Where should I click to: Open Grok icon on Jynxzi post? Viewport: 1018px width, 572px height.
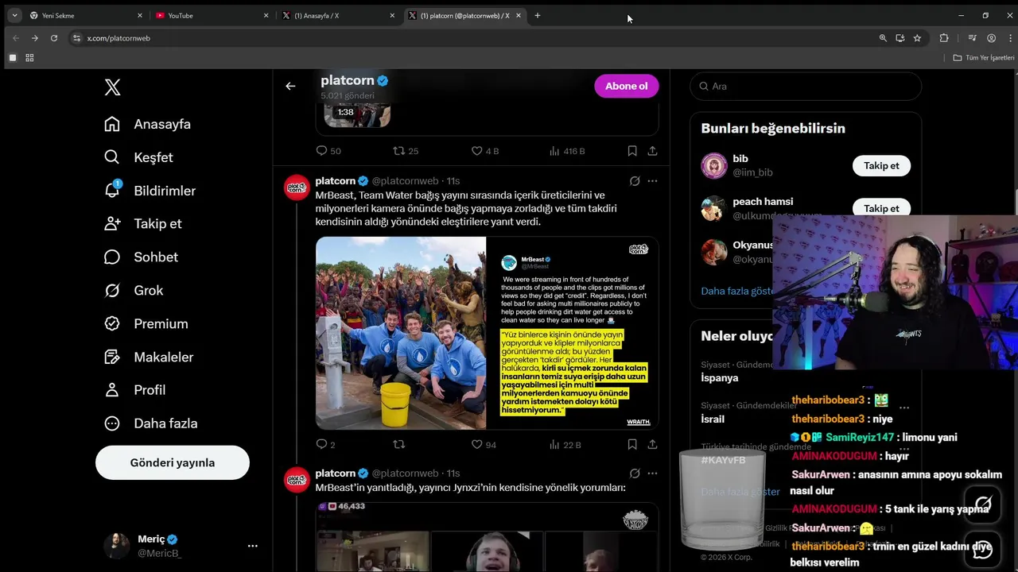(x=635, y=473)
